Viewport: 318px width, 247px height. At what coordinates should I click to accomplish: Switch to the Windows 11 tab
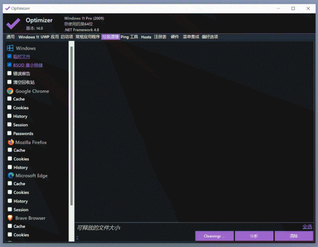click(28, 37)
